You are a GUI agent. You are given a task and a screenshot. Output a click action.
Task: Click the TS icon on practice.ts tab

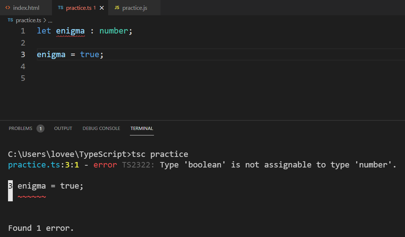61,8
